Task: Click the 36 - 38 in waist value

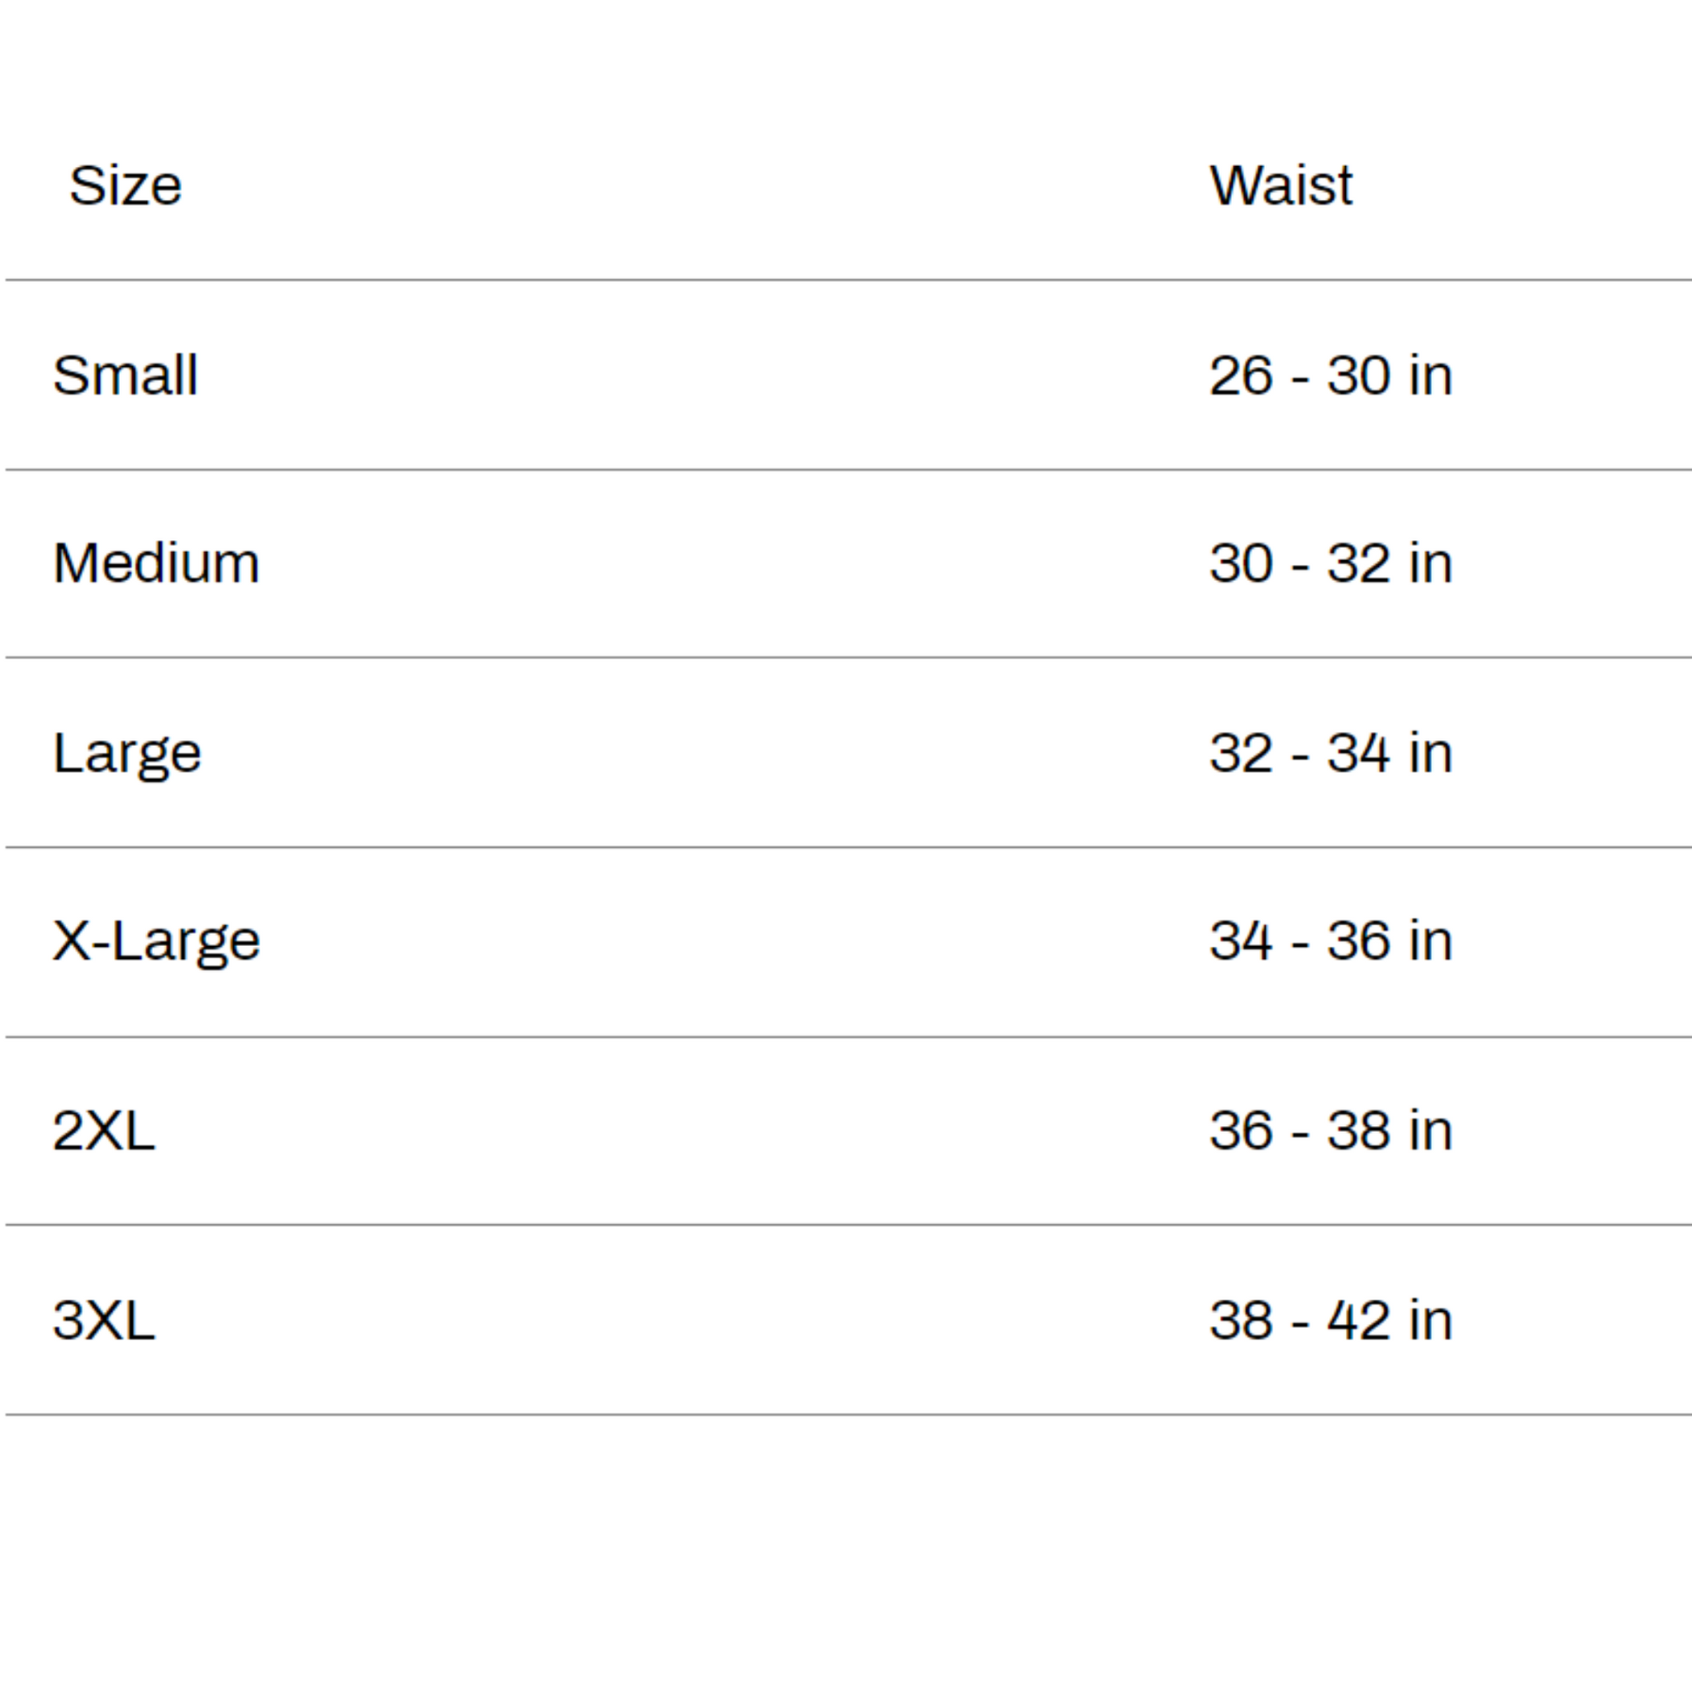Action: [1330, 1130]
